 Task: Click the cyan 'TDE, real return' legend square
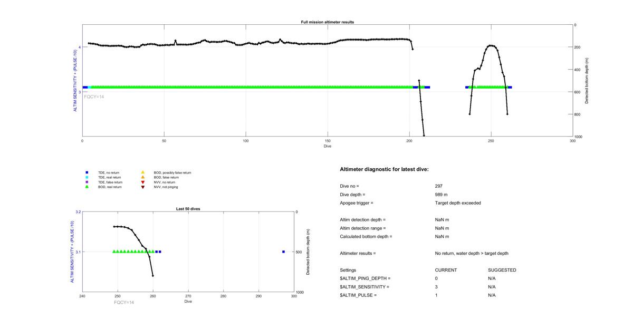point(87,177)
